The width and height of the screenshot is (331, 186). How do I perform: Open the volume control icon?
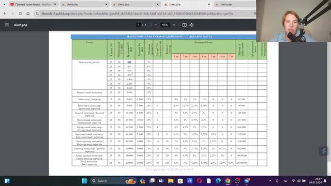point(299,181)
